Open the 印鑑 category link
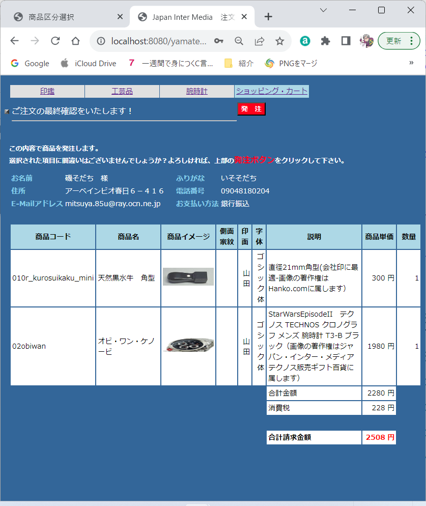This screenshot has height=506, width=426. (x=47, y=91)
